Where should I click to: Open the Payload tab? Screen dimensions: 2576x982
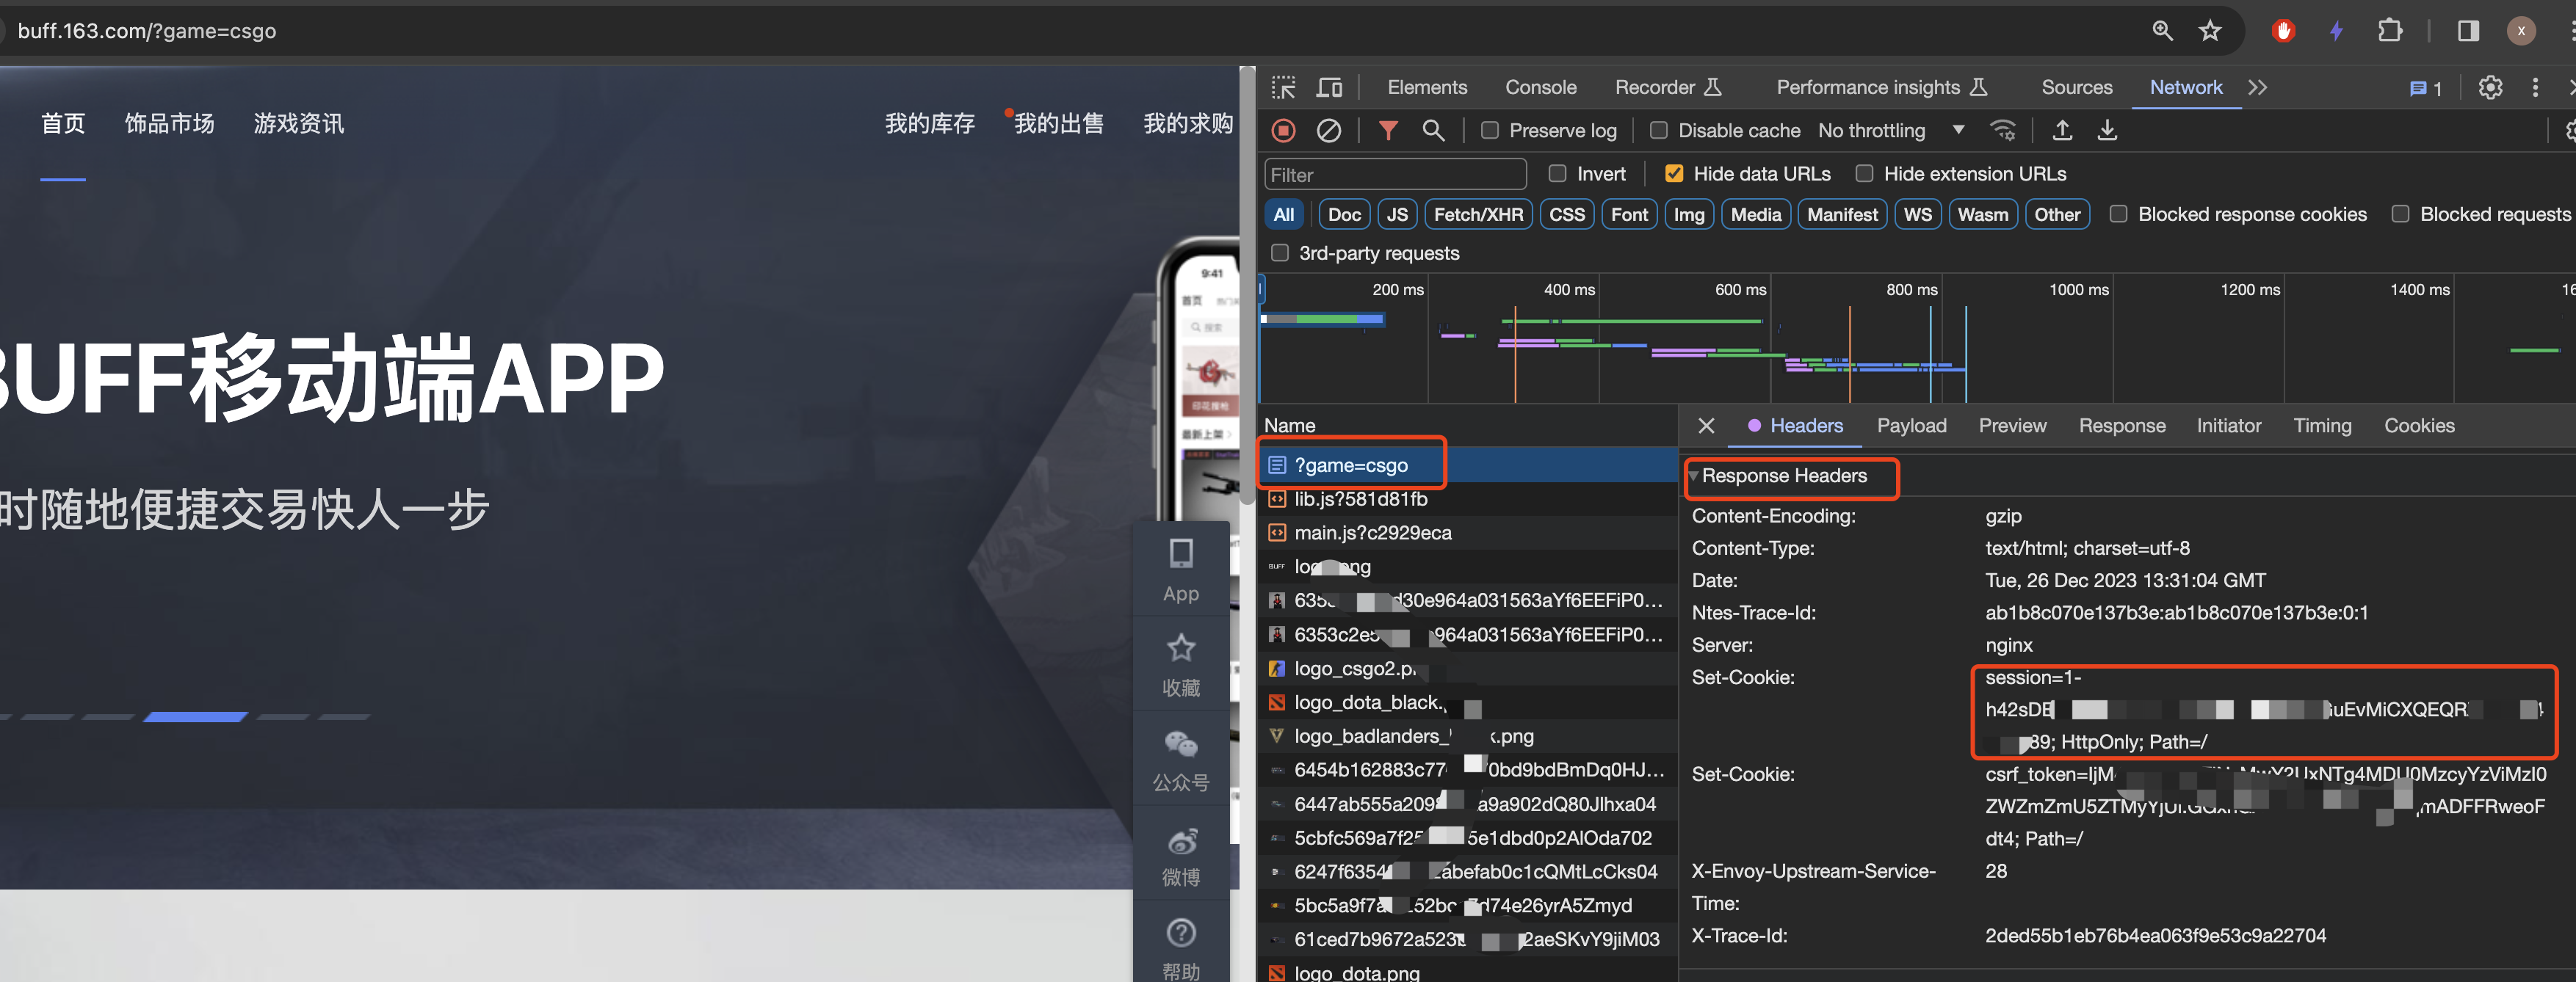coord(1911,426)
